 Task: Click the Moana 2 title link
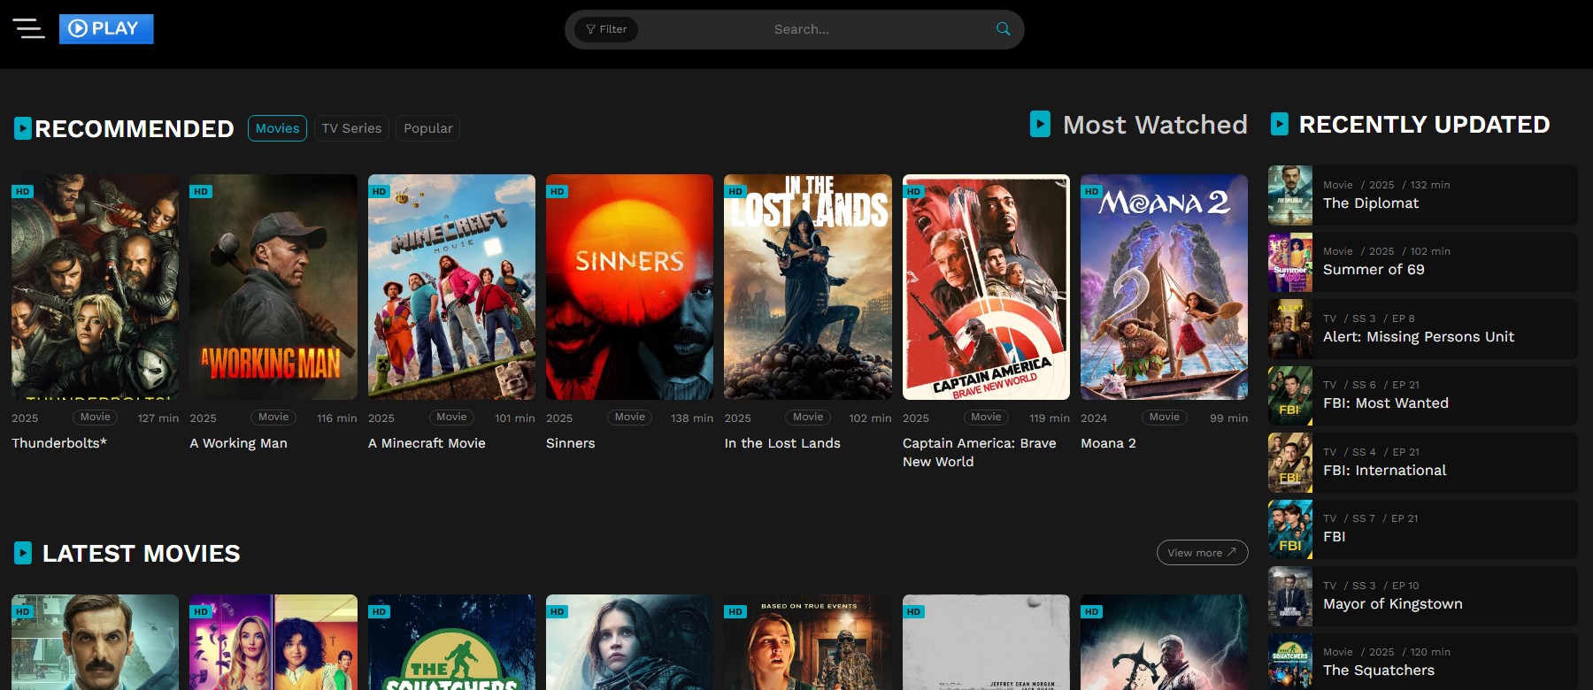(x=1108, y=443)
